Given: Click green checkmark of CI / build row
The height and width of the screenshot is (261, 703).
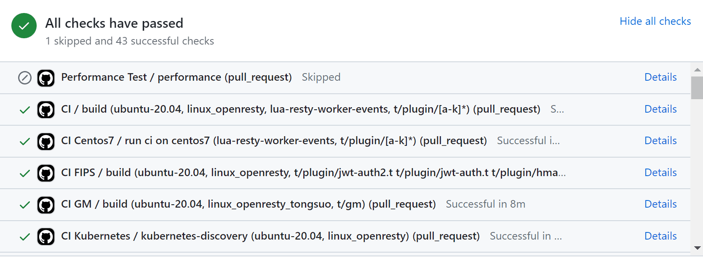Looking at the screenshot, I should [25, 110].
